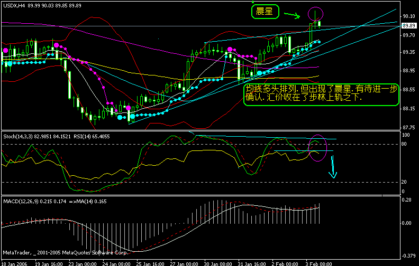Screen dimensions: 419x266
Task: Click the 88.95 price axis label
Action: pos(409,71)
